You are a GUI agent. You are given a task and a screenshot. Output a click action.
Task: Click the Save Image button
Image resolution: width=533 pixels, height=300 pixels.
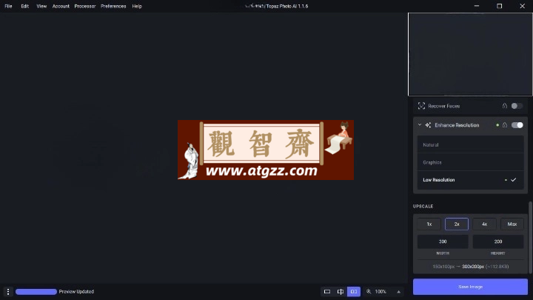[471, 287]
